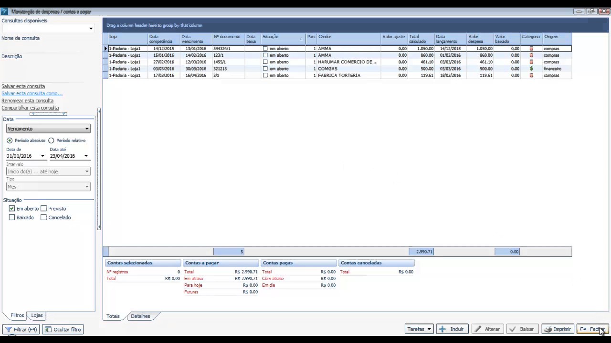Viewport: 611px width, 343px height.
Task: Switch to the Totais tab
Action: click(x=113, y=316)
